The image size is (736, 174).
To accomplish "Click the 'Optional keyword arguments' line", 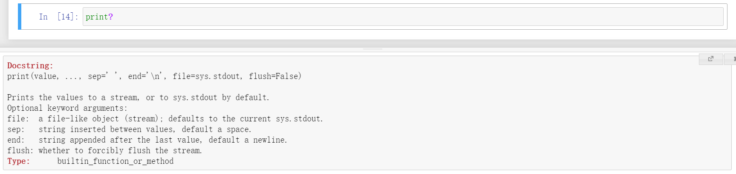I will (x=67, y=108).
